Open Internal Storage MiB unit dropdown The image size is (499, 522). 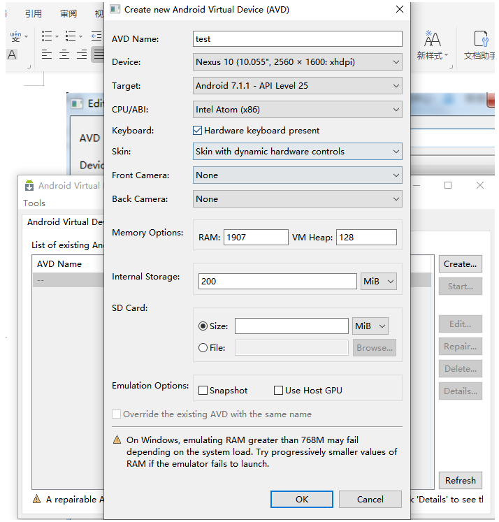(x=379, y=282)
